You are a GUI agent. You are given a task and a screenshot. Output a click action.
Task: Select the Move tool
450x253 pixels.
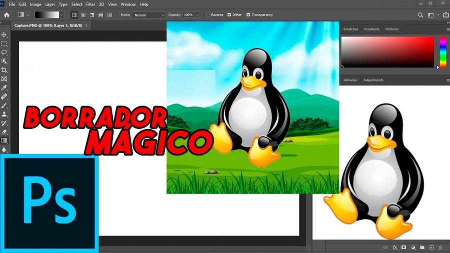pyautogui.click(x=4, y=35)
